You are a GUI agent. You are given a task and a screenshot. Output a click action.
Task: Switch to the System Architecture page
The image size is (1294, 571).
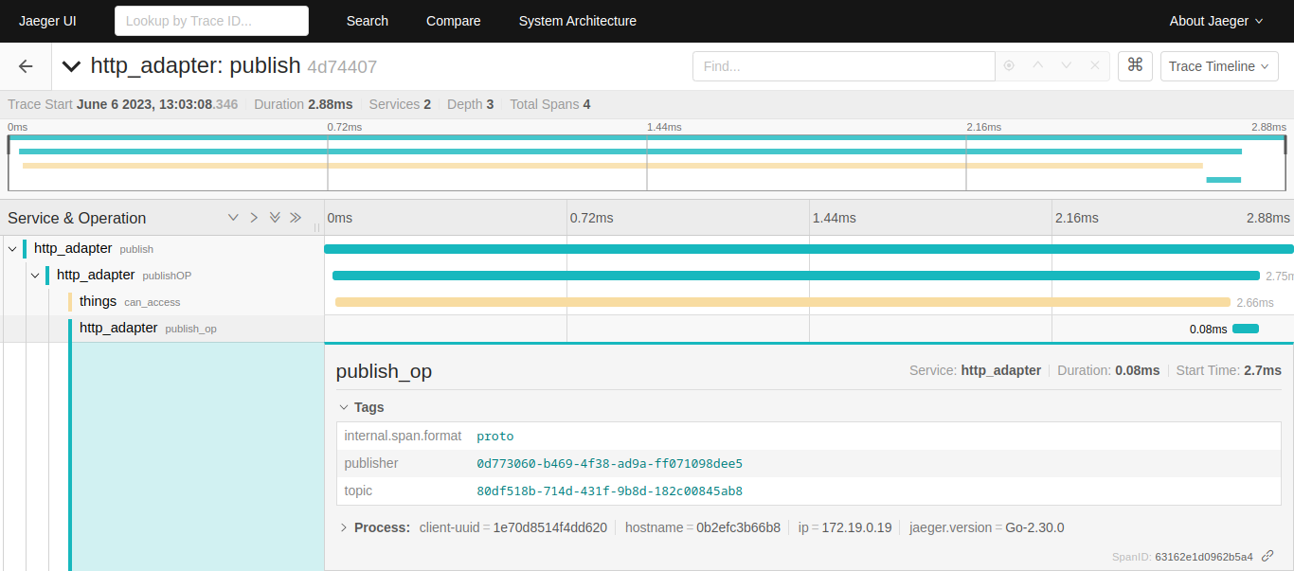[x=577, y=20]
